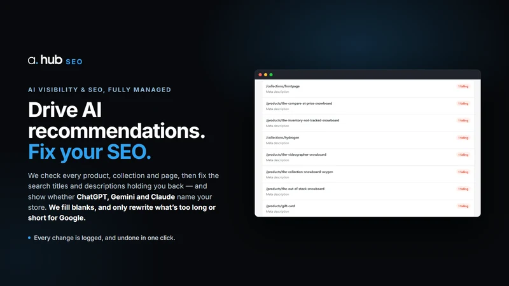Click the failing badge on hydrogen row
The image size is (509, 286).
(x=463, y=138)
